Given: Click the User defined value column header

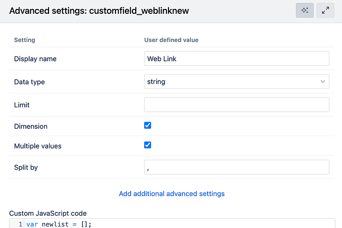Looking at the screenshot, I should pos(171,40).
